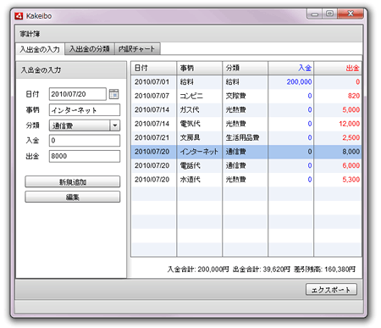Minimize the Kakeibo window
The width and height of the screenshot is (381, 328).
[315, 14]
